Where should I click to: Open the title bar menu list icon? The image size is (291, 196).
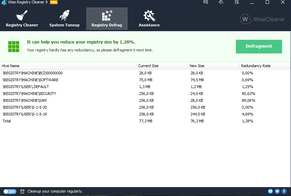tap(237, 2)
